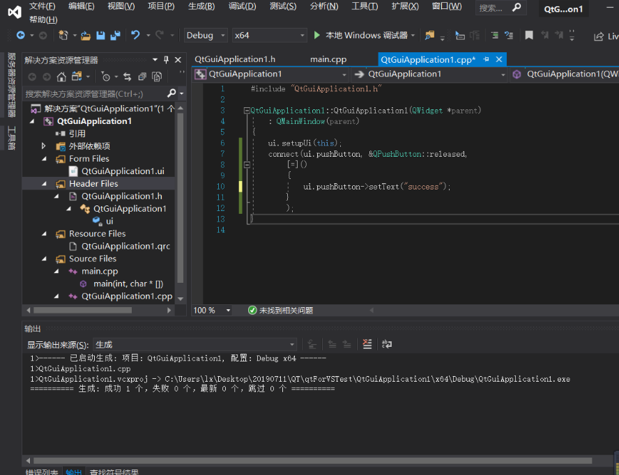Select QtGuiApplication1.ui in the tree
The image size is (619, 475).
123,171
